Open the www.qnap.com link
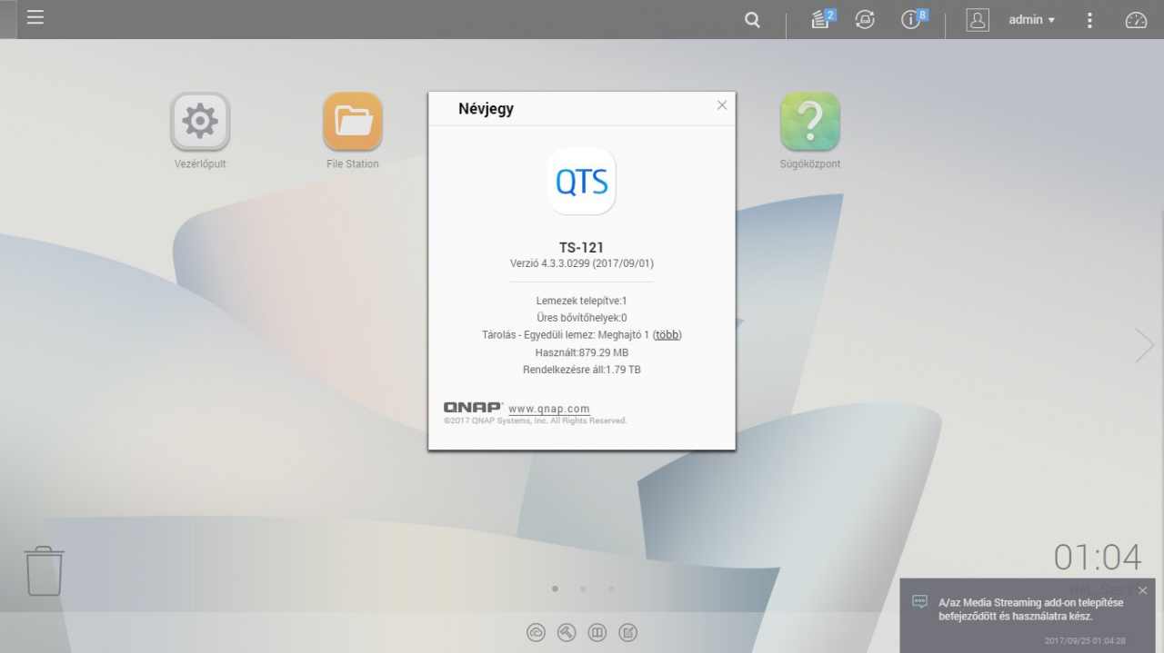 pyautogui.click(x=549, y=409)
